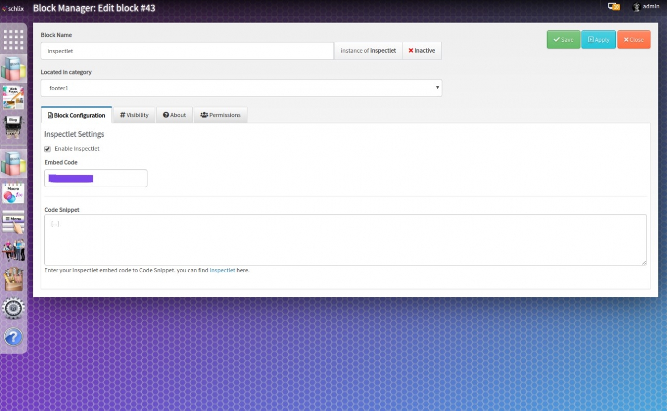Screen dimensions: 667x411
Task: Focus the Block Name input field
Action: coord(188,51)
